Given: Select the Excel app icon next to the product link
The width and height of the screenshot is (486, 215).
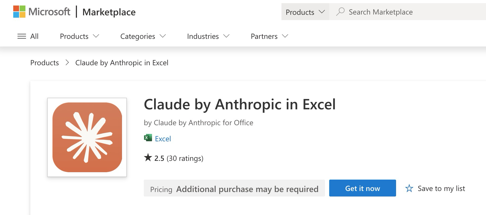Looking at the screenshot, I should click(x=148, y=138).
